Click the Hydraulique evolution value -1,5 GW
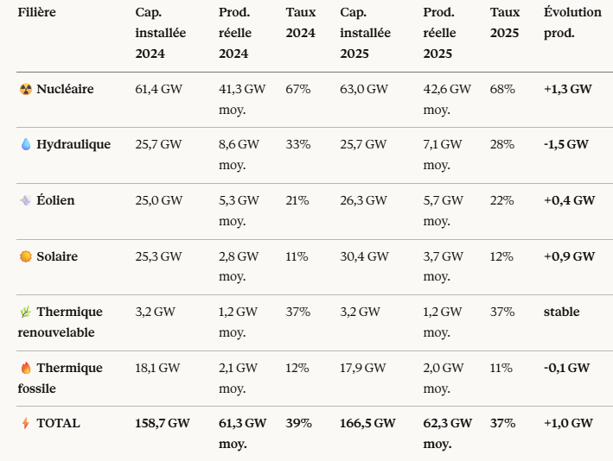The image size is (613, 461). pos(566,144)
